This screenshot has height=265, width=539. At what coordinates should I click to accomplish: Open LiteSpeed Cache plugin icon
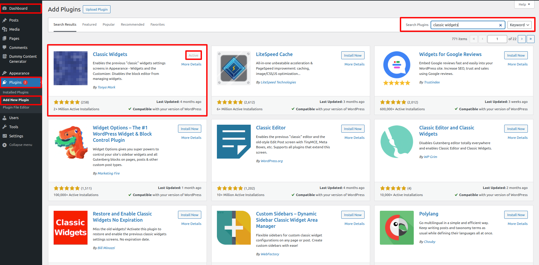[234, 68]
